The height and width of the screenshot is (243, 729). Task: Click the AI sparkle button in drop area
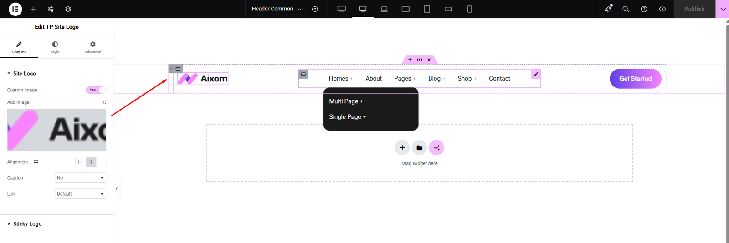(436, 147)
